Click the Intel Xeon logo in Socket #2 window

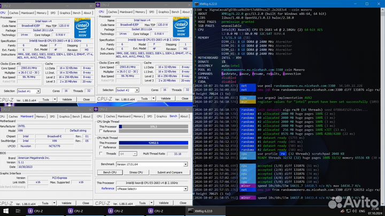pos(181,27)
